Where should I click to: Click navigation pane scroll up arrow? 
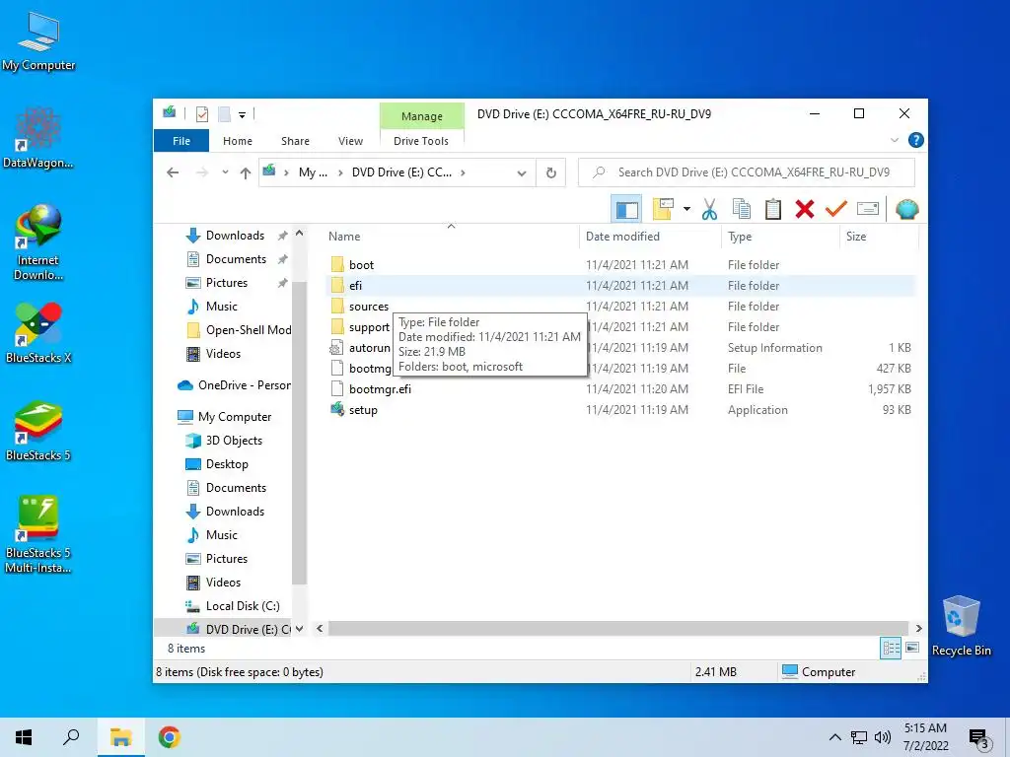point(299,235)
